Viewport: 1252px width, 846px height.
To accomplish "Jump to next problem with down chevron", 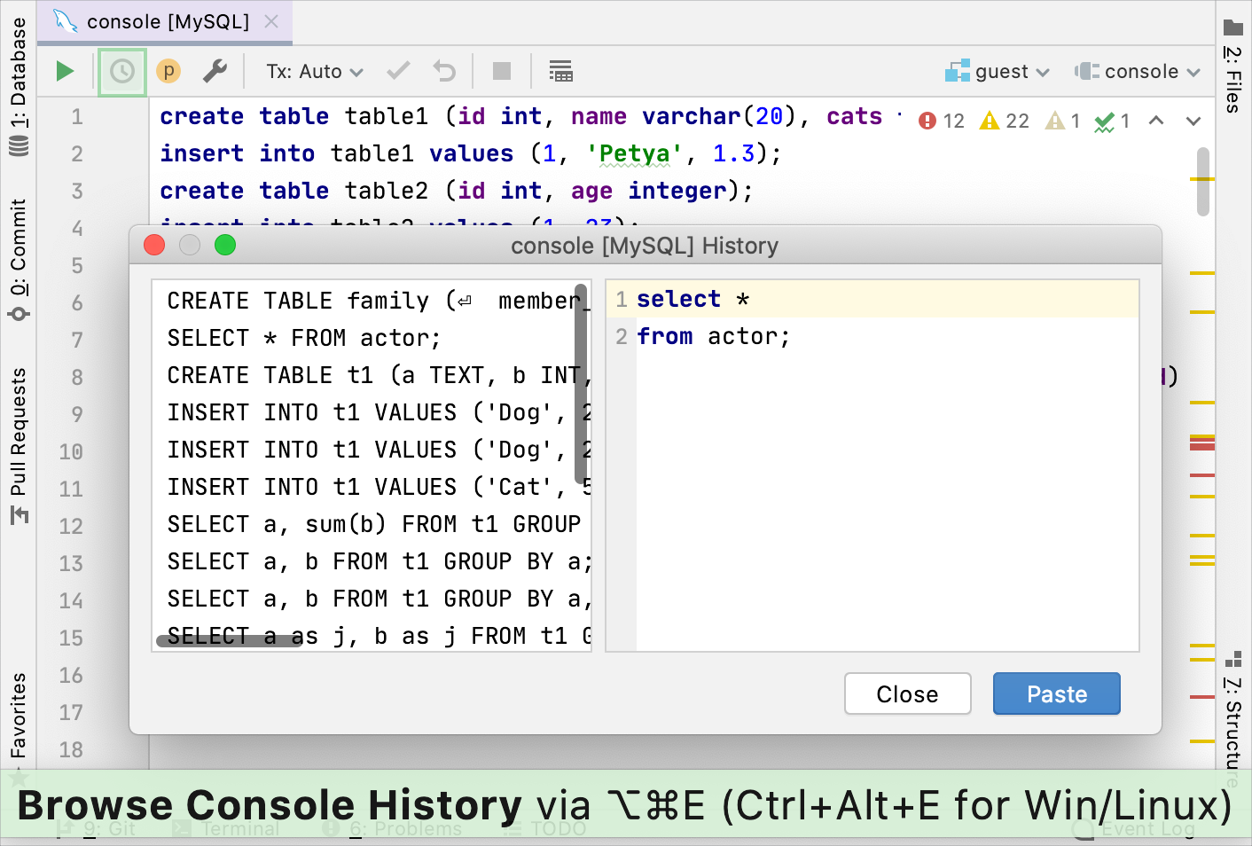I will (x=1193, y=120).
